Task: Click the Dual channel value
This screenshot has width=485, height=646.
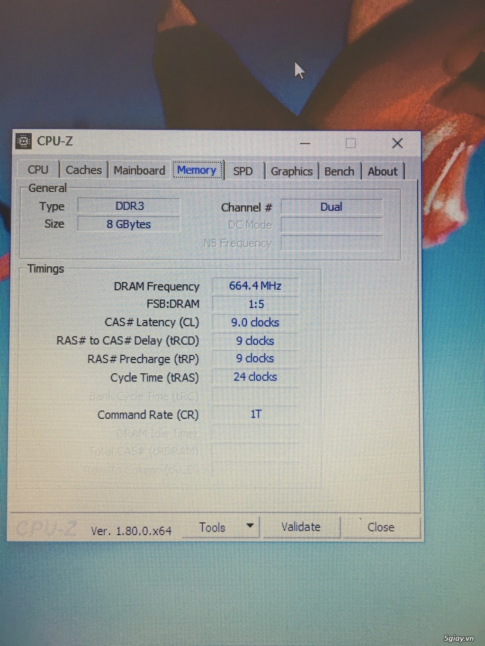Action: point(332,207)
